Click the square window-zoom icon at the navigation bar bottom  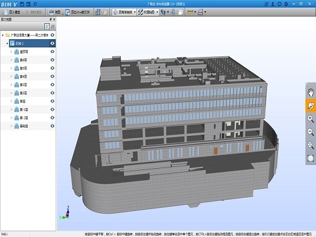coord(310,158)
